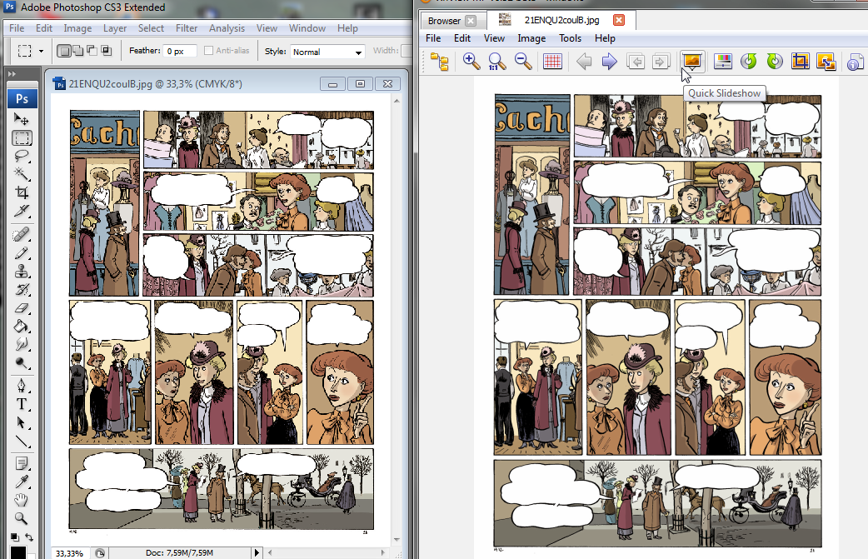This screenshot has width=868, height=559.
Task: Open the status bar info arrow menu
Action: point(257,552)
